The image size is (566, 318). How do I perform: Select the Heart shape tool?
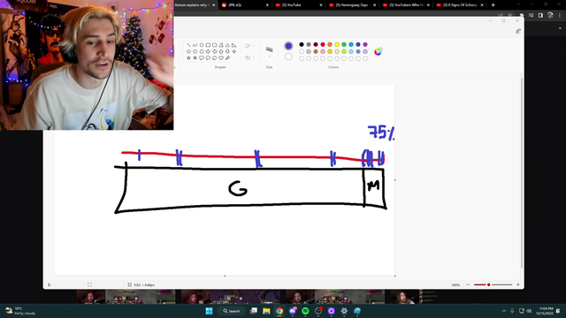point(221,57)
